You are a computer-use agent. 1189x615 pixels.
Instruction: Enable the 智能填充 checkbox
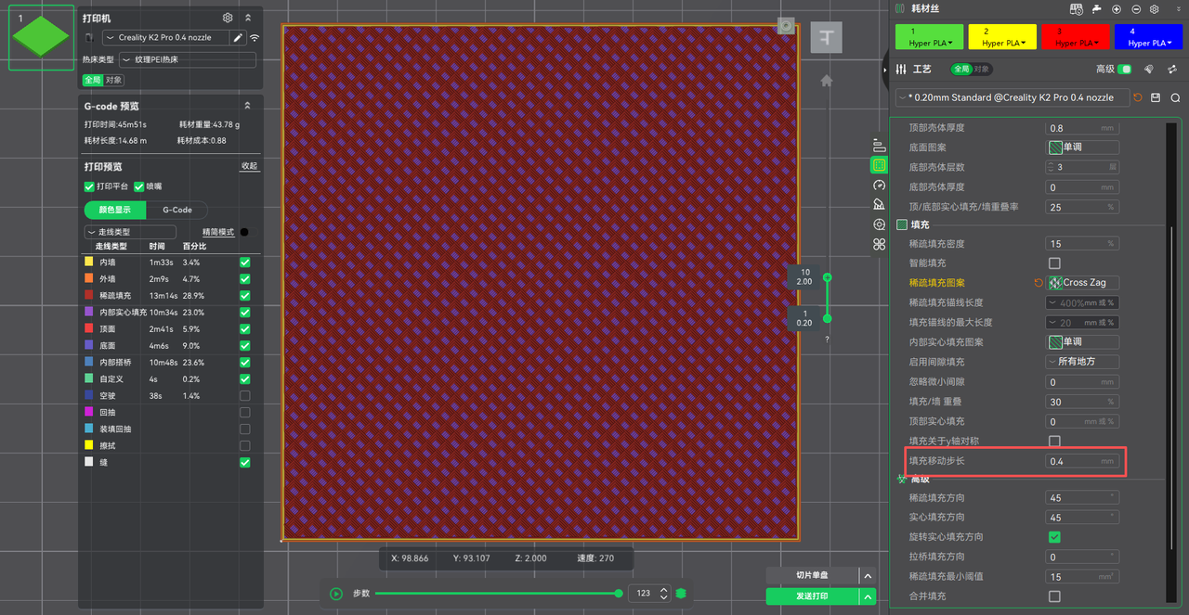pyautogui.click(x=1054, y=263)
